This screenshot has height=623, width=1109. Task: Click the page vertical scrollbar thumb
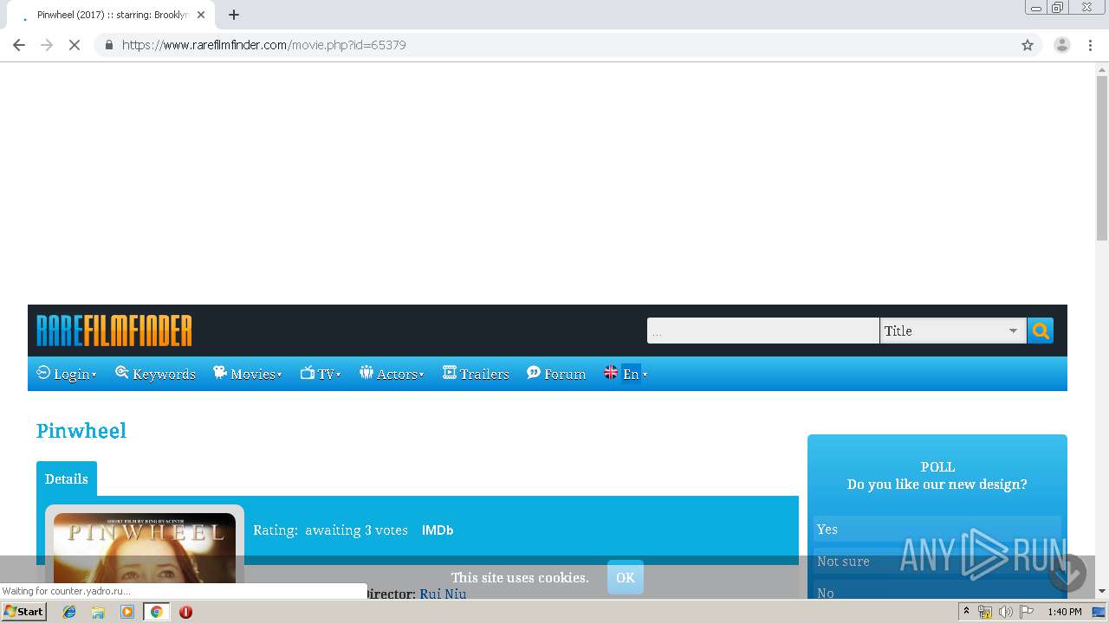(1102, 157)
